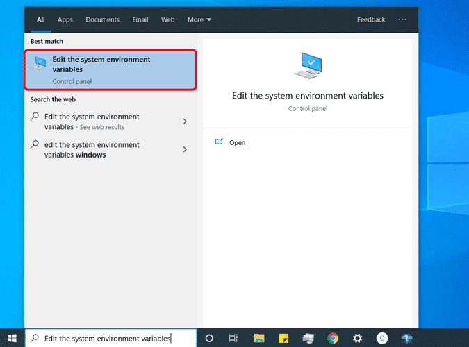
Task: Switch to the Apps search tab
Action: tap(65, 19)
